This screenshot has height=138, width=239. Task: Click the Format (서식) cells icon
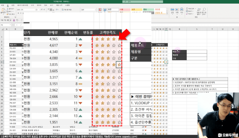182,10
